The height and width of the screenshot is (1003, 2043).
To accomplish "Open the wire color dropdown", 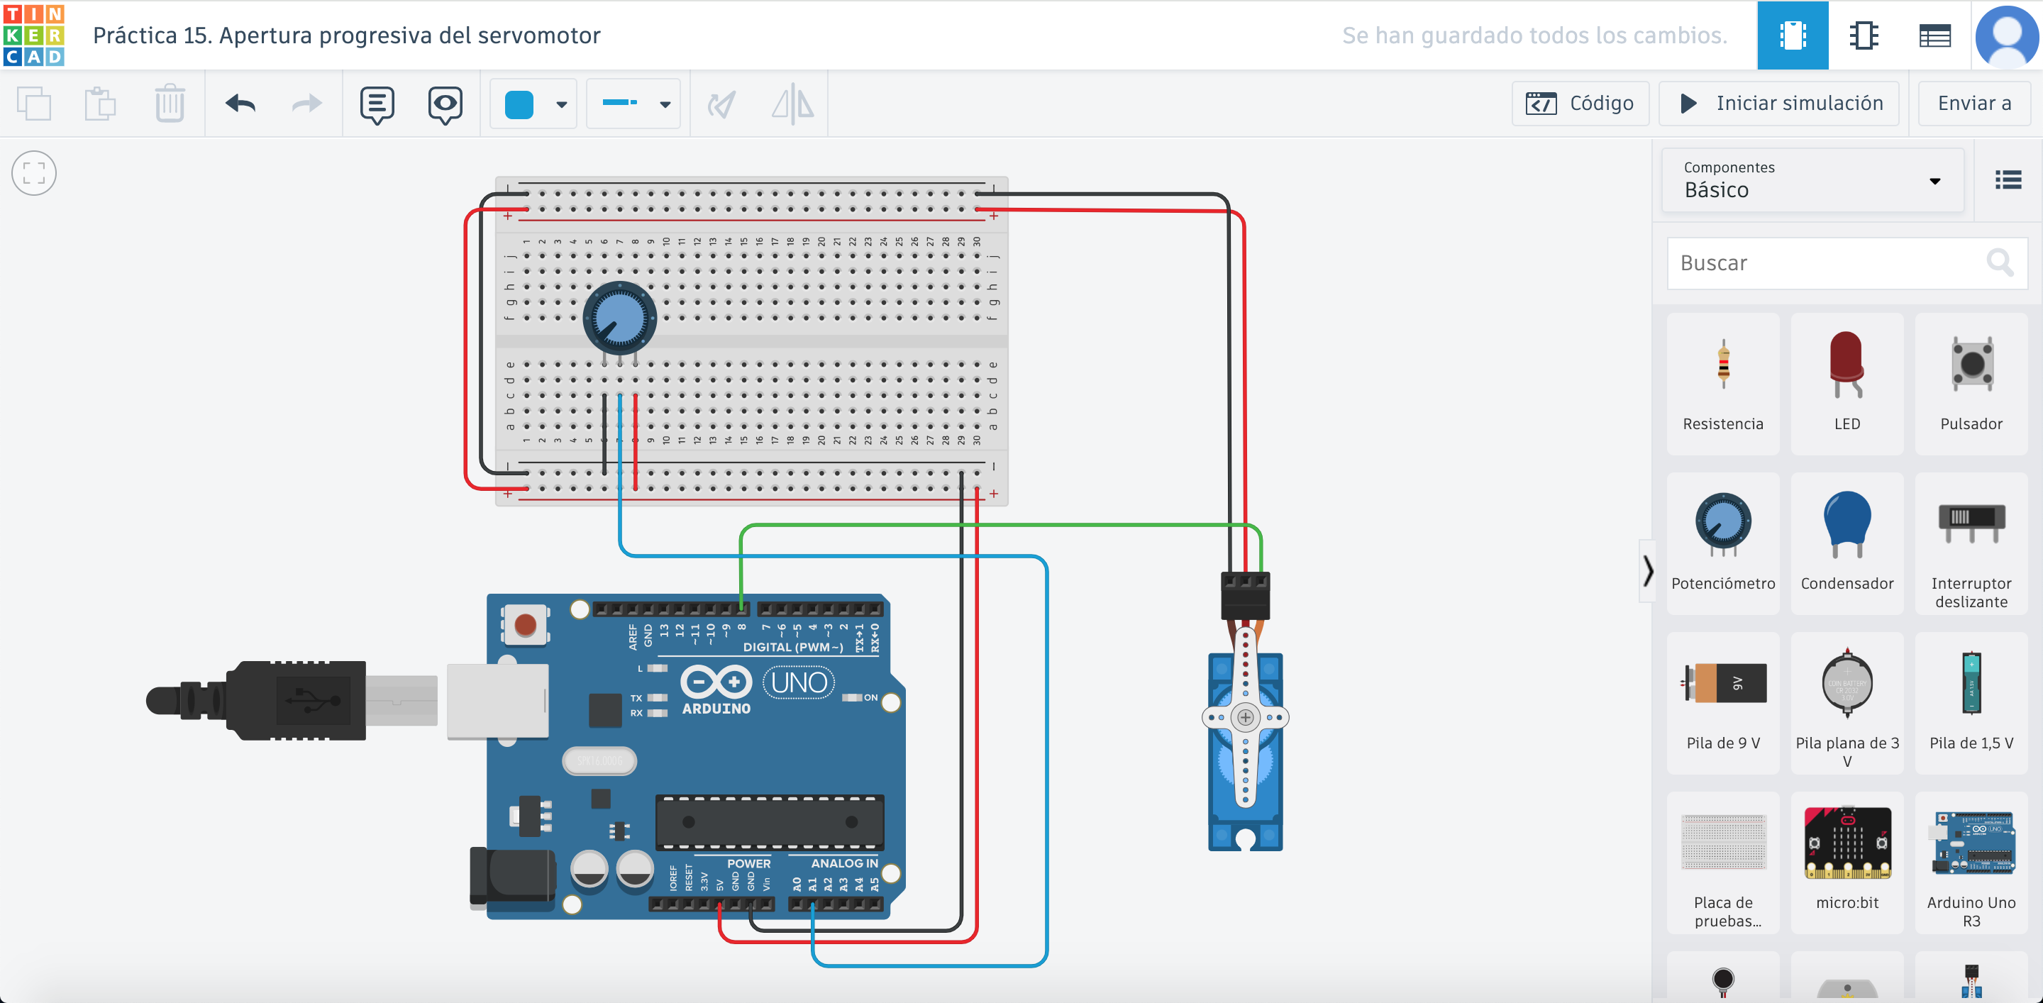I will pos(562,104).
